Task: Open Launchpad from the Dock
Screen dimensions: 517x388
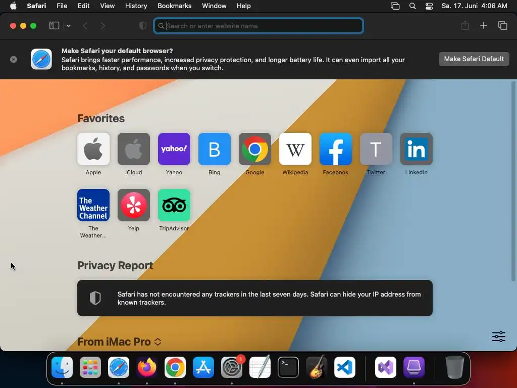Action: click(x=90, y=367)
